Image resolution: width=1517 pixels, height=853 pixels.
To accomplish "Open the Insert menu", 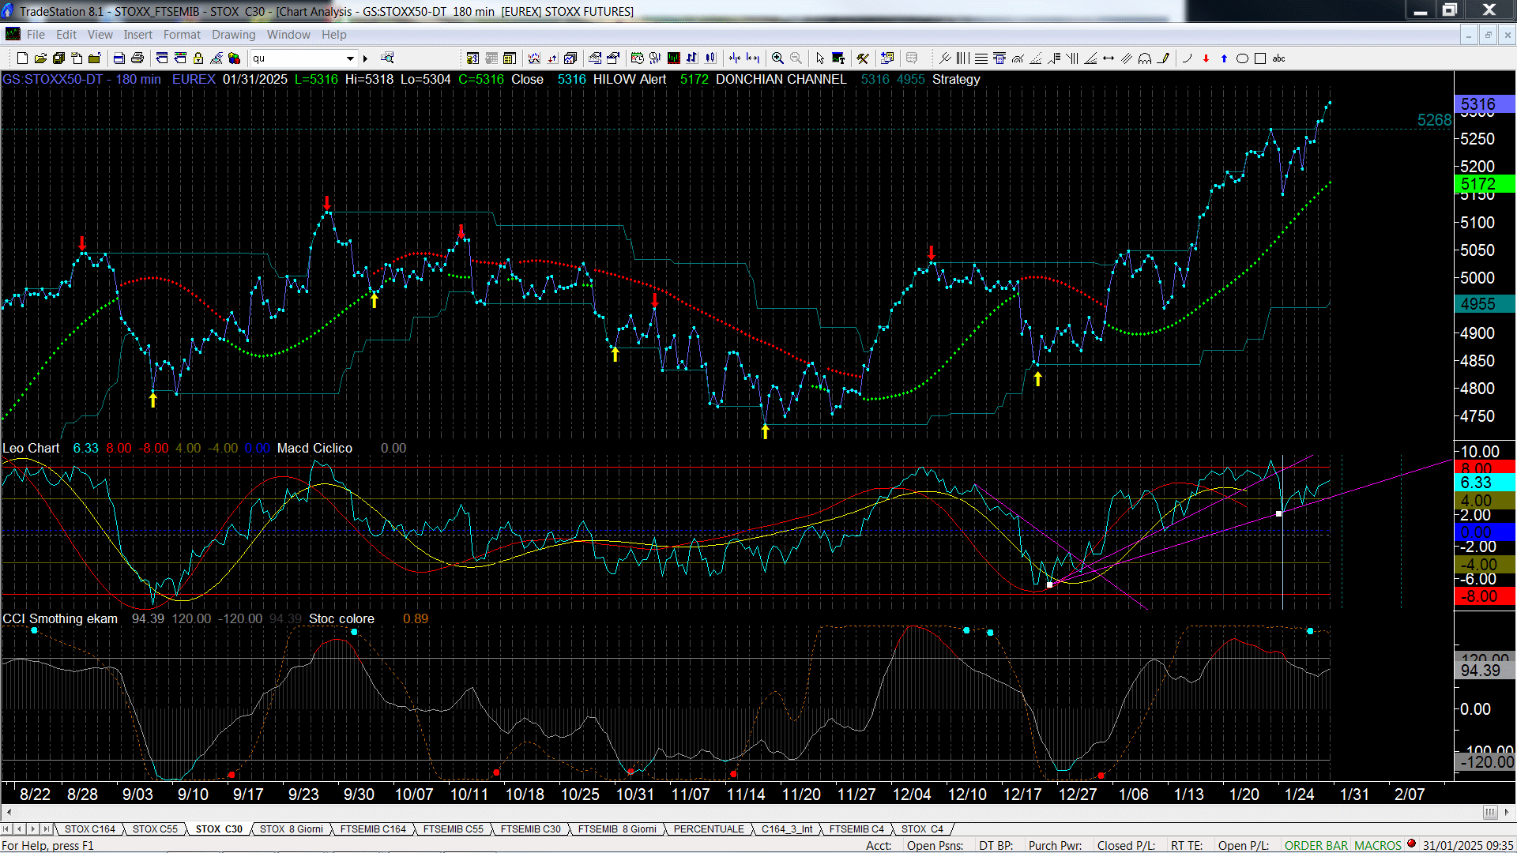I will 137,35.
